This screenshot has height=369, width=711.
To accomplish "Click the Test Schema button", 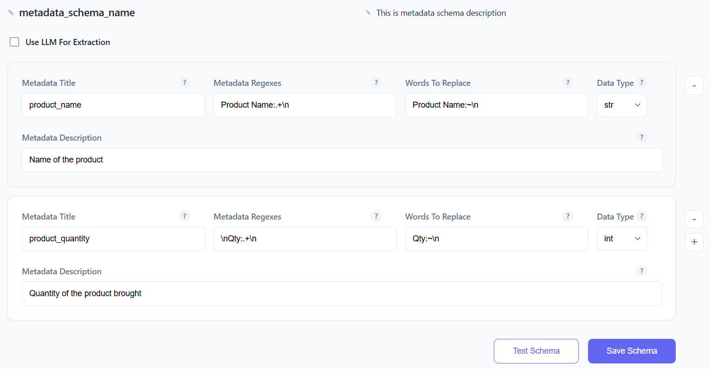I will (x=536, y=351).
